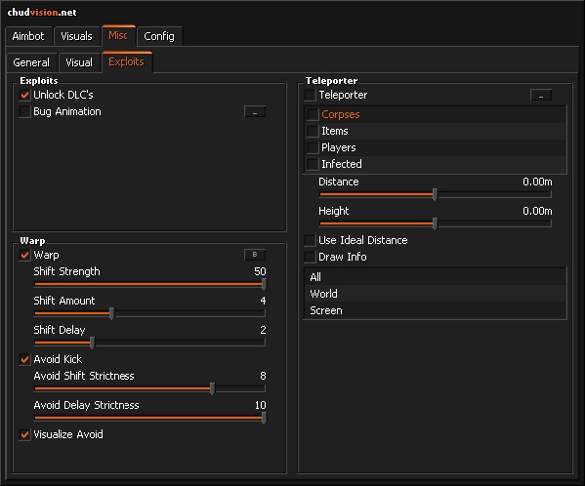The image size is (585, 486).
Task: Click the Avoid Delay Strictness slider
Action: click(x=149, y=418)
